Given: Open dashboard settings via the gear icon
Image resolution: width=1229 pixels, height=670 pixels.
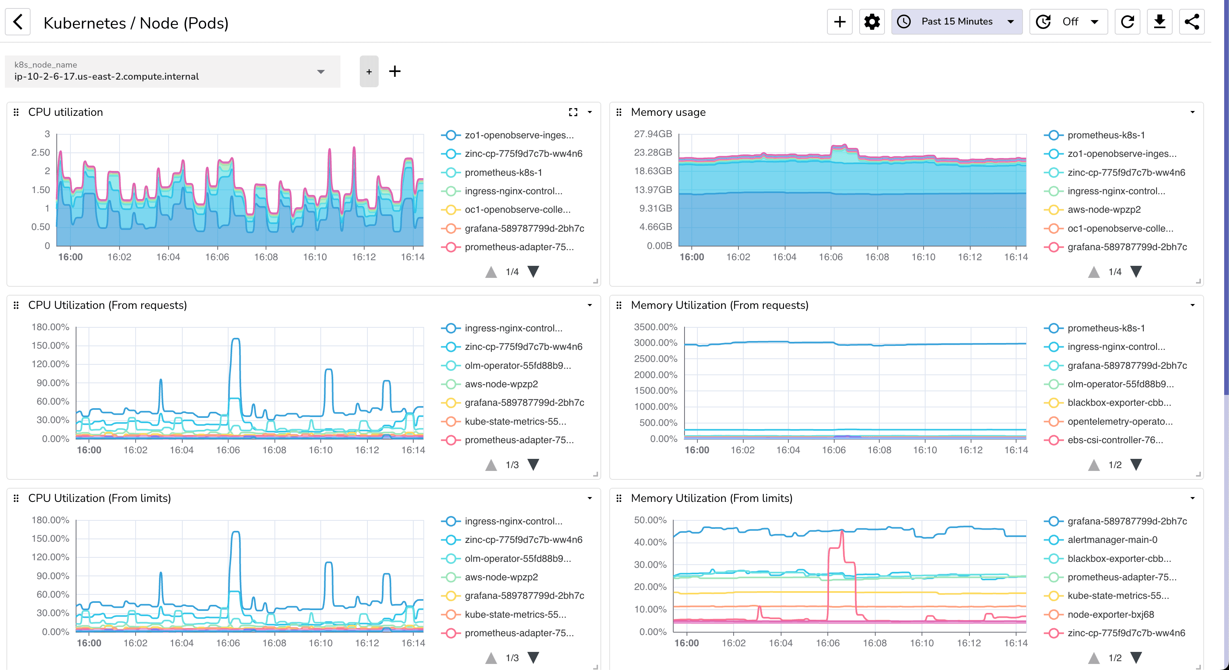Looking at the screenshot, I should [872, 21].
